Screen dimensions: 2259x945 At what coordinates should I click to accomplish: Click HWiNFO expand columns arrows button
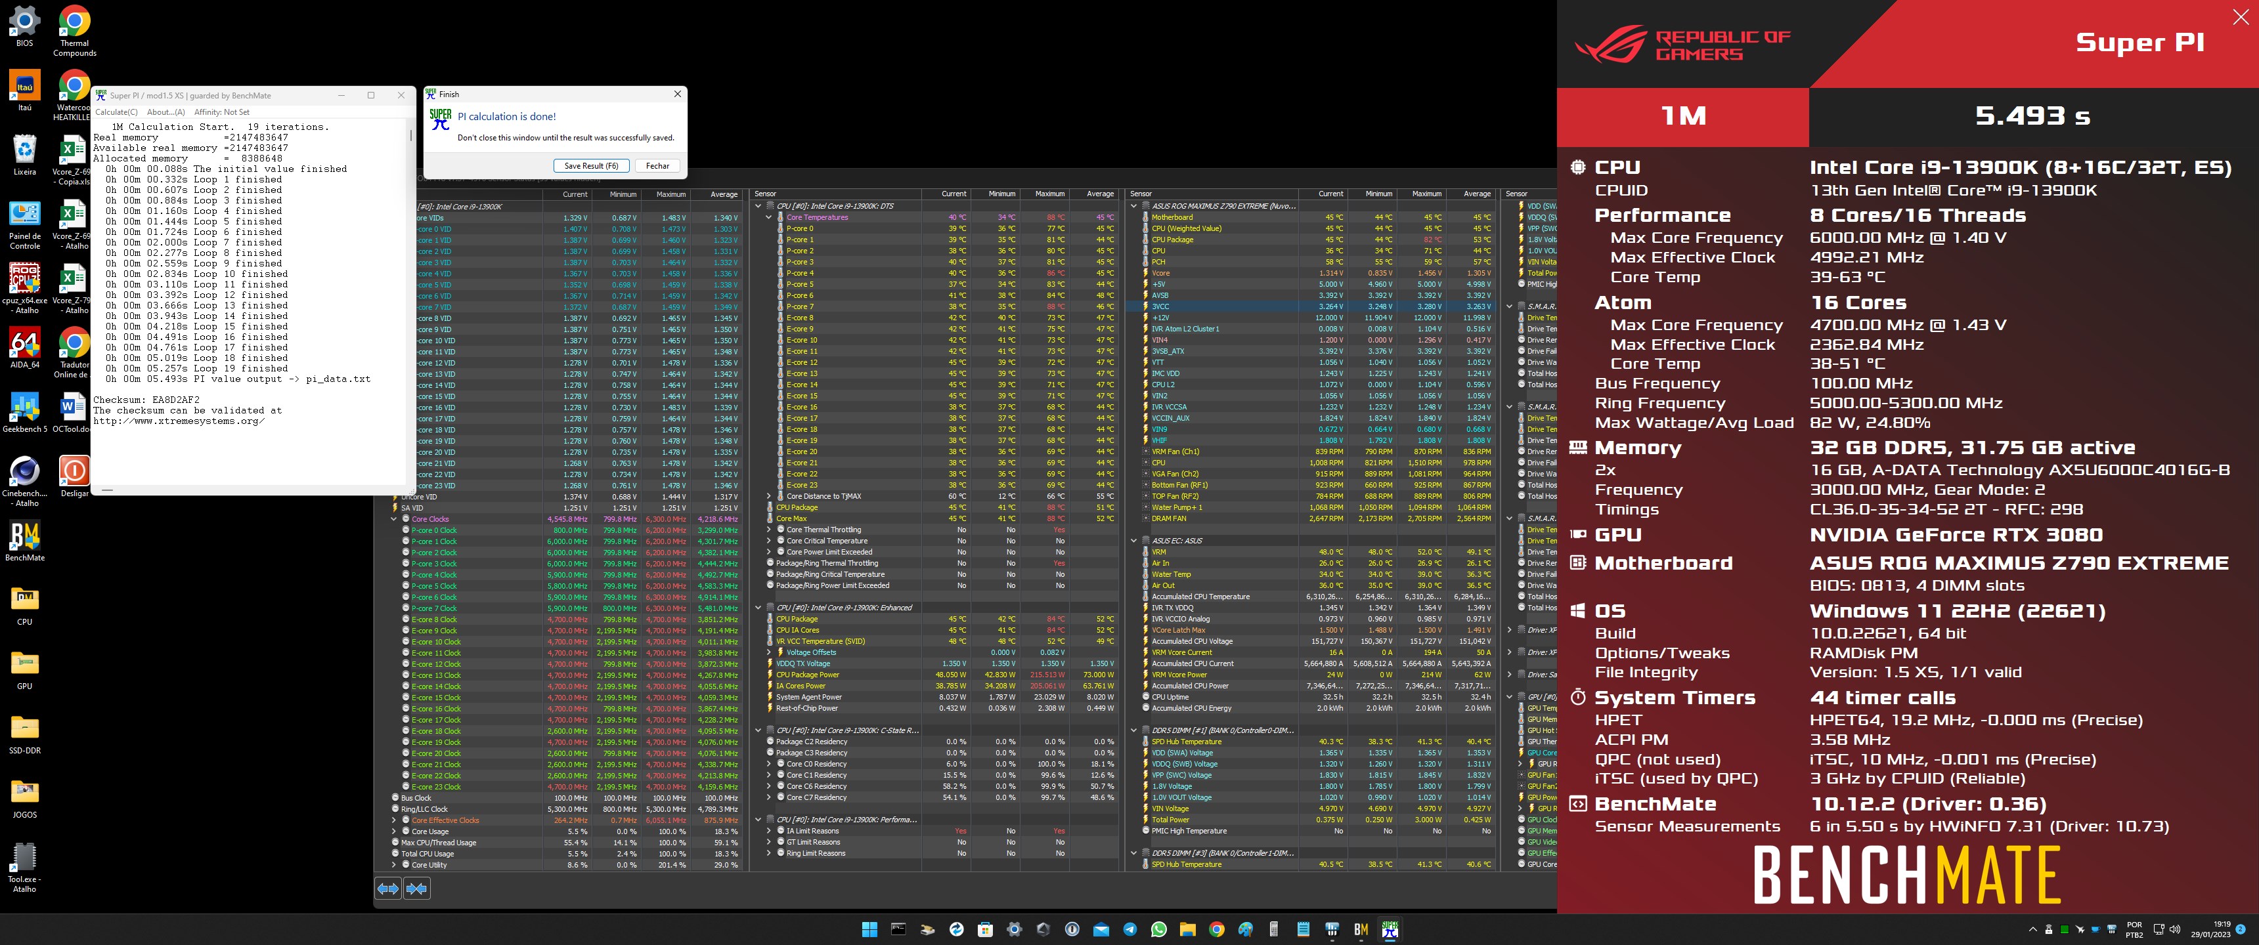click(x=387, y=889)
